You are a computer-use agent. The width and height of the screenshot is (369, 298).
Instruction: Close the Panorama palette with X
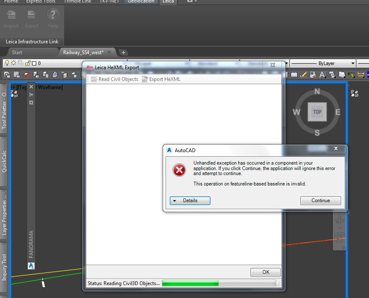[x=31, y=87]
